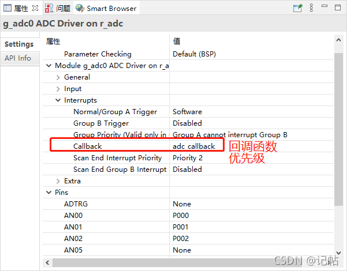Click the 属性 column header
The width and height of the screenshot is (347, 271).
[x=53, y=41]
